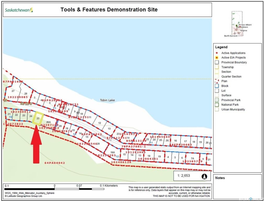This screenshot has width=264, height=201.
Task: Select the highlighted yellow lot 25
Action: pyautogui.click(x=38, y=118)
